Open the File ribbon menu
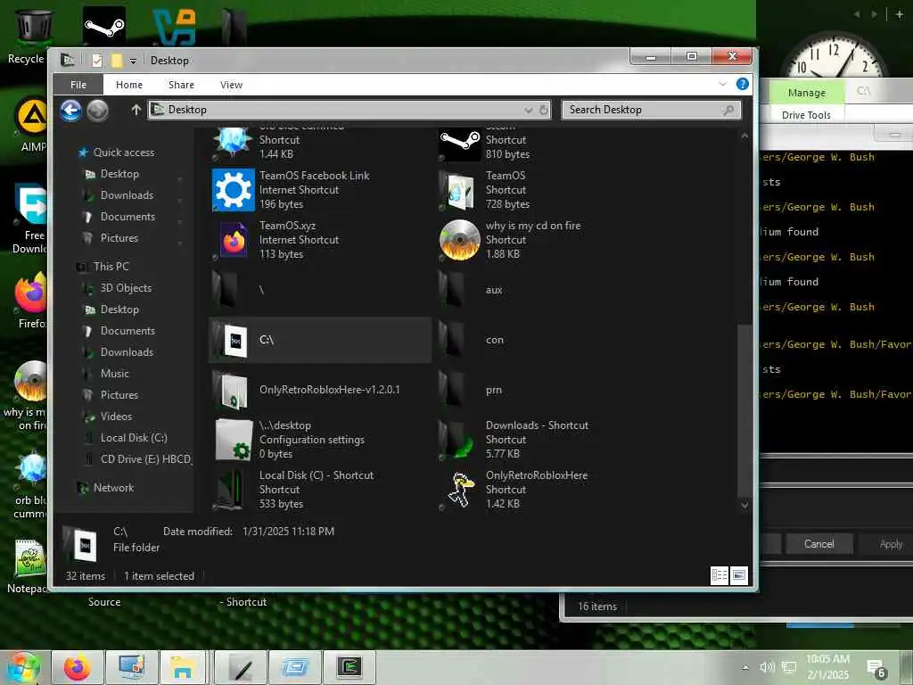This screenshot has width=913, height=685. click(78, 85)
